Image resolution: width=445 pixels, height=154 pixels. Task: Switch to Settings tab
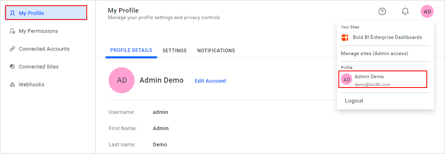175,51
